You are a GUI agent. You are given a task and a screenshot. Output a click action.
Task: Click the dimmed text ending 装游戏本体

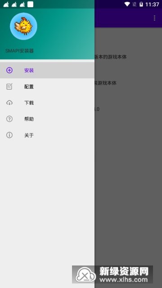[x=106, y=83]
